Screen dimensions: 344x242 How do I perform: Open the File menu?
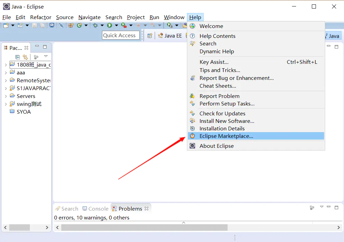(x=7, y=17)
